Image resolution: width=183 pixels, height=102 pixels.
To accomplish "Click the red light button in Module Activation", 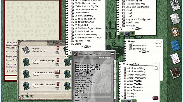I will tap(22, 96).
